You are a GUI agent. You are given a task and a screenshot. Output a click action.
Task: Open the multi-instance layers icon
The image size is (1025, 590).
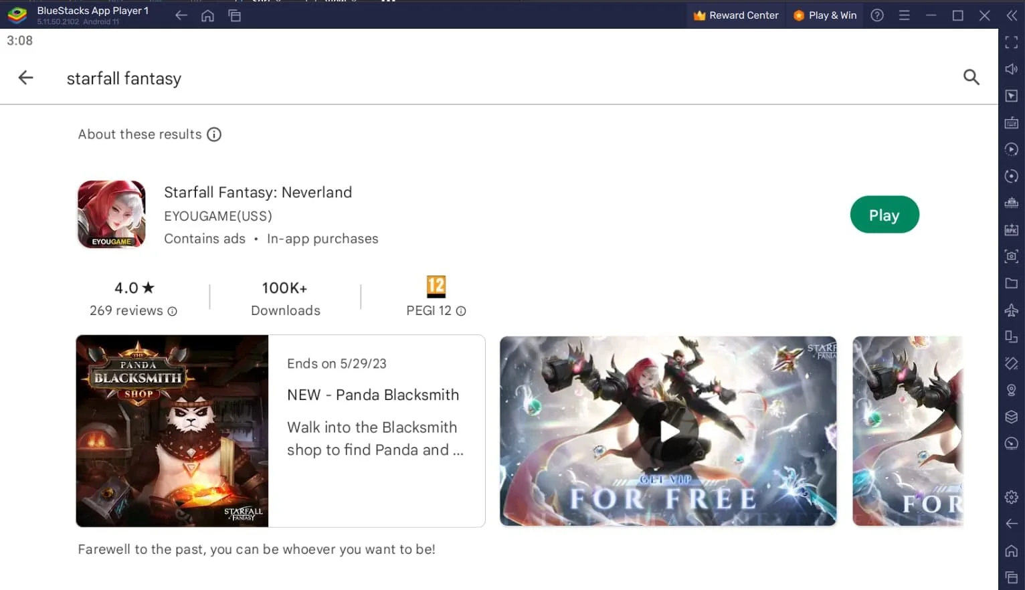pos(1012,417)
